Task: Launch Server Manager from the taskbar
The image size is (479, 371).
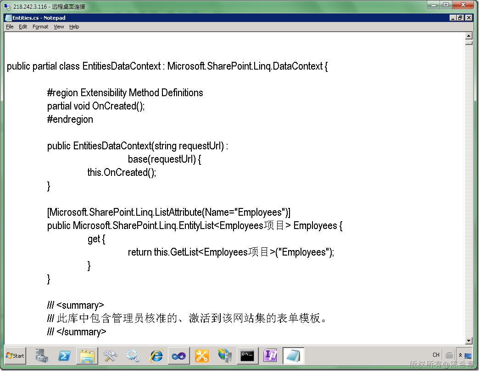Action: coord(42,355)
